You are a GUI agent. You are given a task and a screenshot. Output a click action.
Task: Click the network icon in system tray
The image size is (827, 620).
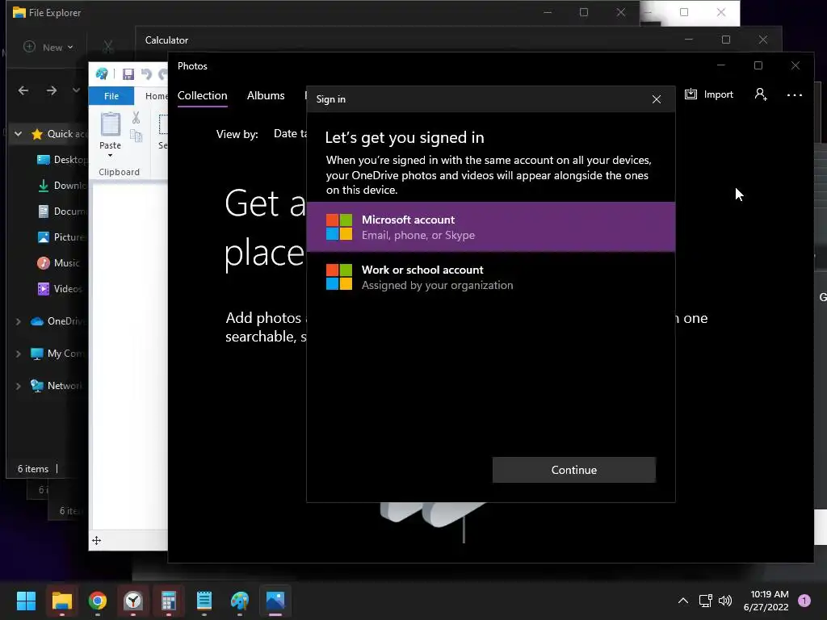click(705, 601)
